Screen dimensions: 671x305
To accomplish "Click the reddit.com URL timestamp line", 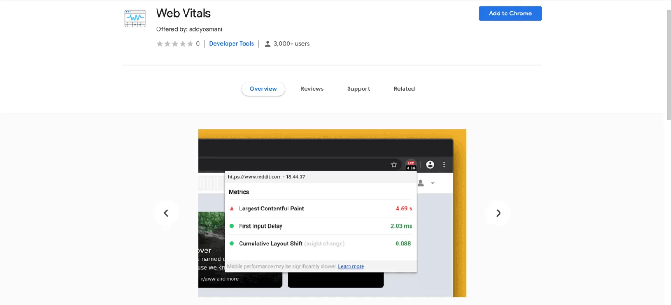I will pyautogui.click(x=267, y=177).
